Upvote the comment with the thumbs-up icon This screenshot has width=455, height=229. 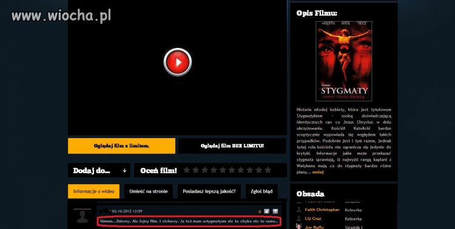[267, 211]
